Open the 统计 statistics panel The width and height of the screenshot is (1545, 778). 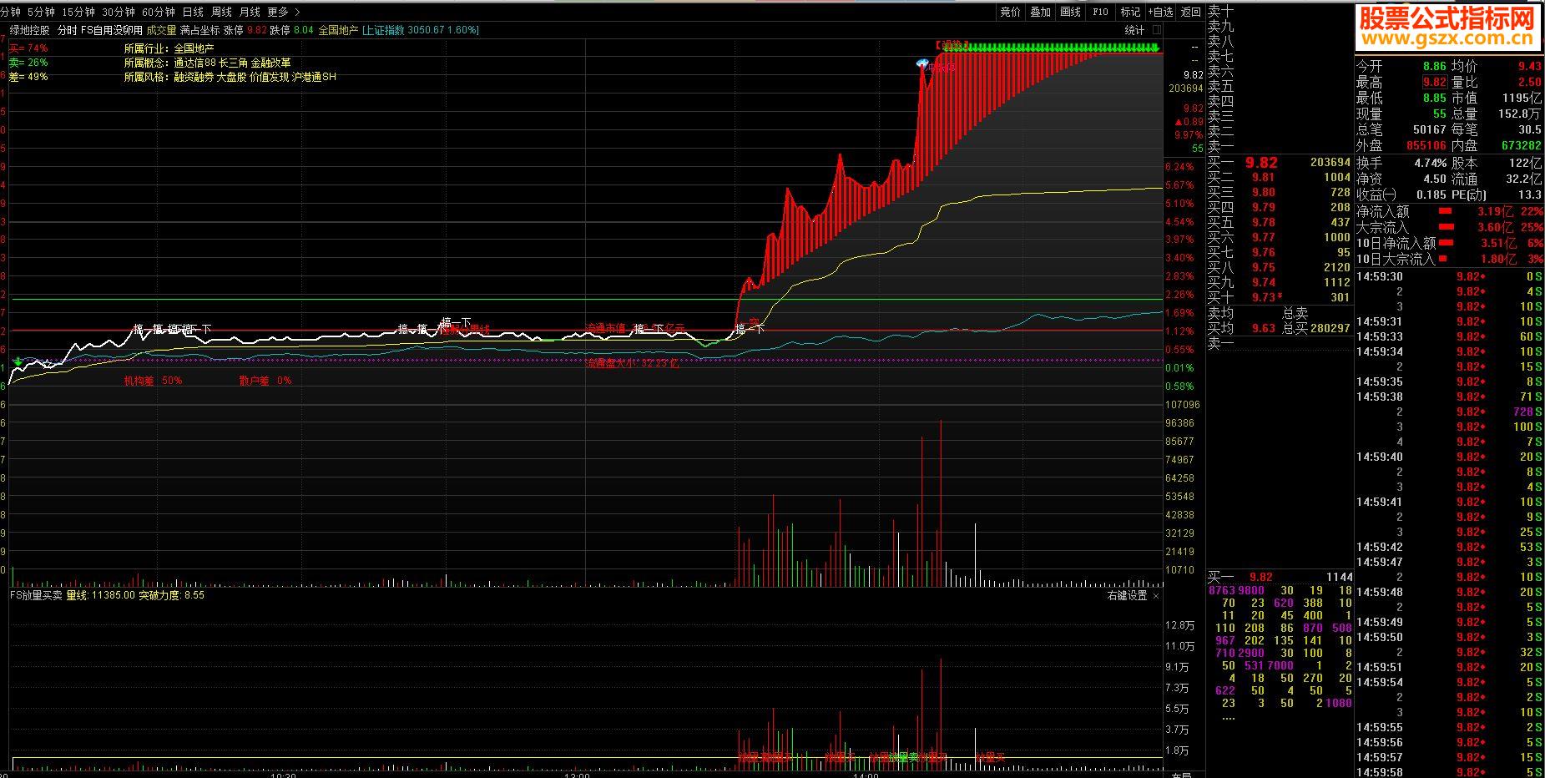[1134, 30]
